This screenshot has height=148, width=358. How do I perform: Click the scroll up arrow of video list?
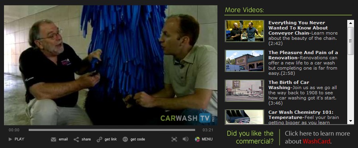350,23
